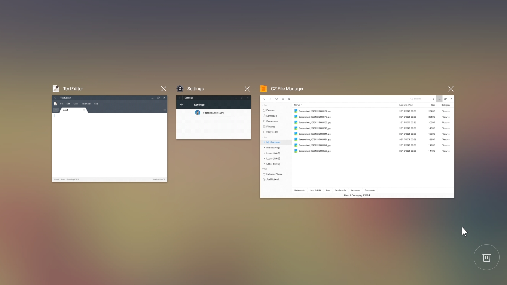Viewport: 507px width, 285px height.
Task: Dismiss the Settings app card
Action: tap(247, 89)
